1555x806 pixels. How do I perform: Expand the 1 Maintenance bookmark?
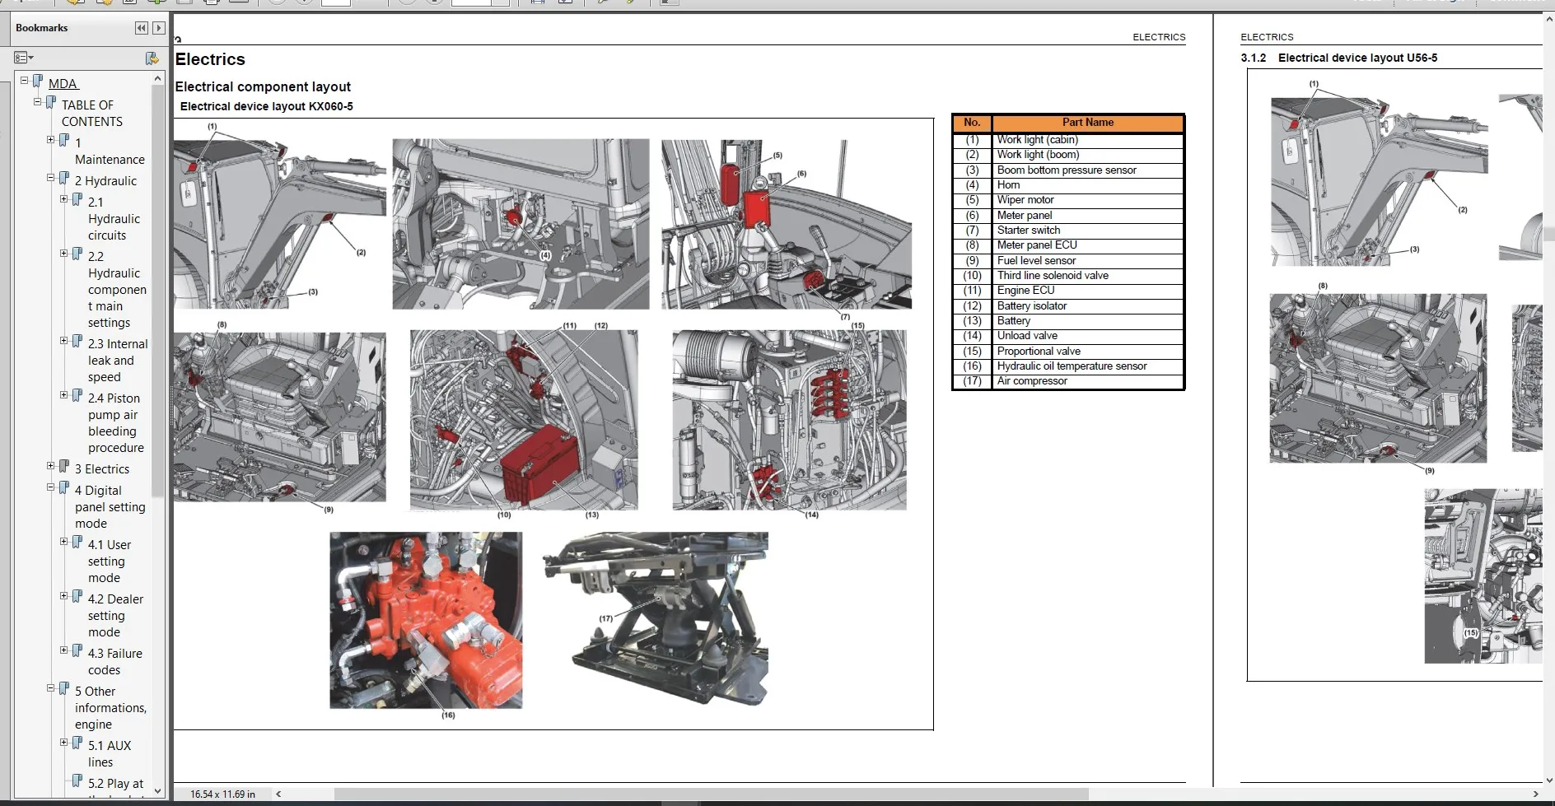click(50, 140)
